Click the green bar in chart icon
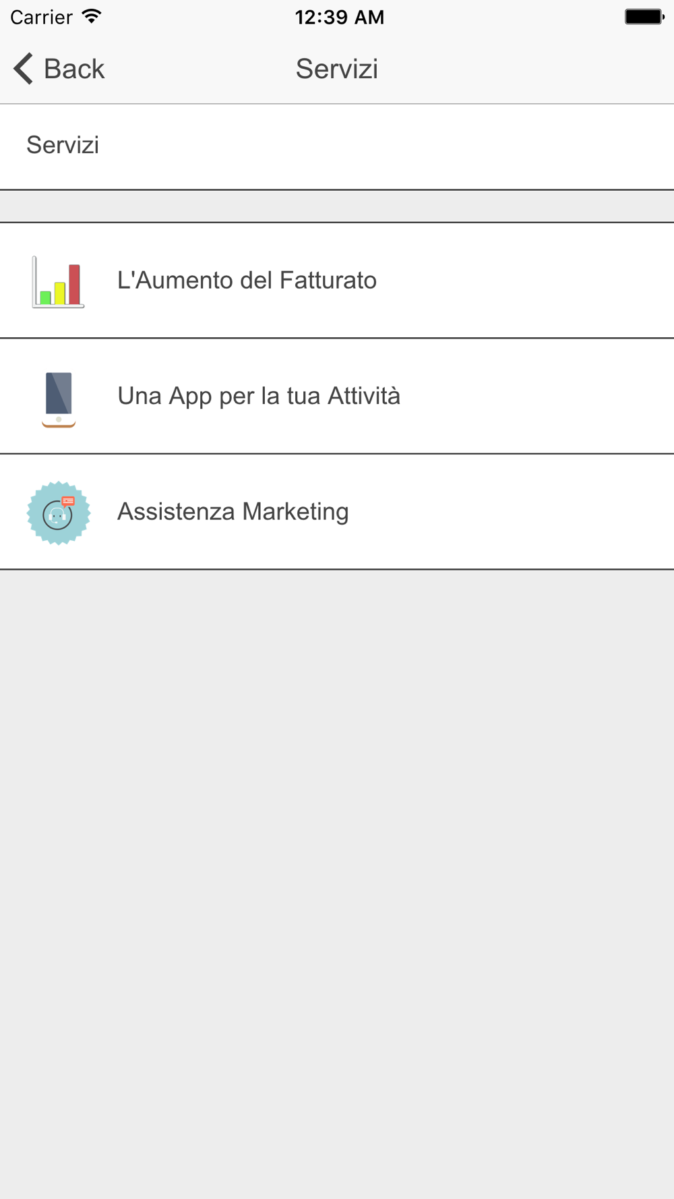The height and width of the screenshot is (1199, 674). pyautogui.click(x=45, y=297)
